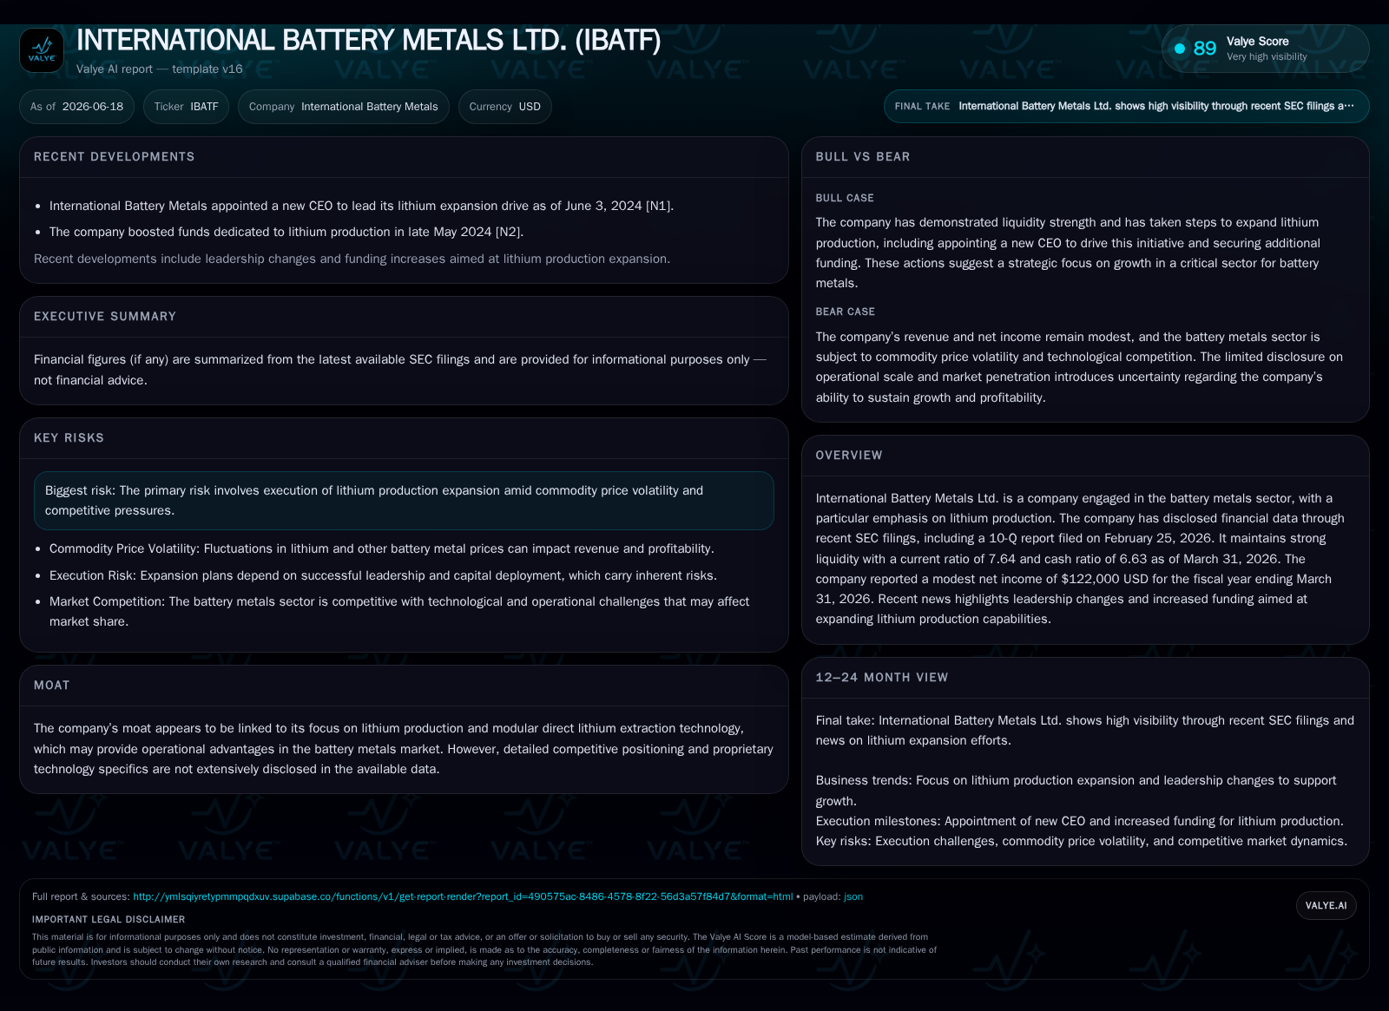The height and width of the screenshot is (1011, 1389).
Task: Click the Overview section header
Action: point(849,456)
